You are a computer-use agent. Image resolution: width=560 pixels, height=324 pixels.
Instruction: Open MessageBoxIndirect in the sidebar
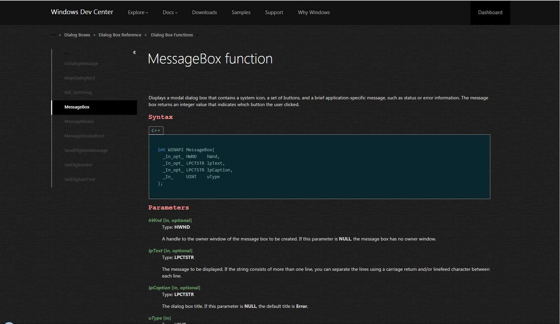click(84, 136)
